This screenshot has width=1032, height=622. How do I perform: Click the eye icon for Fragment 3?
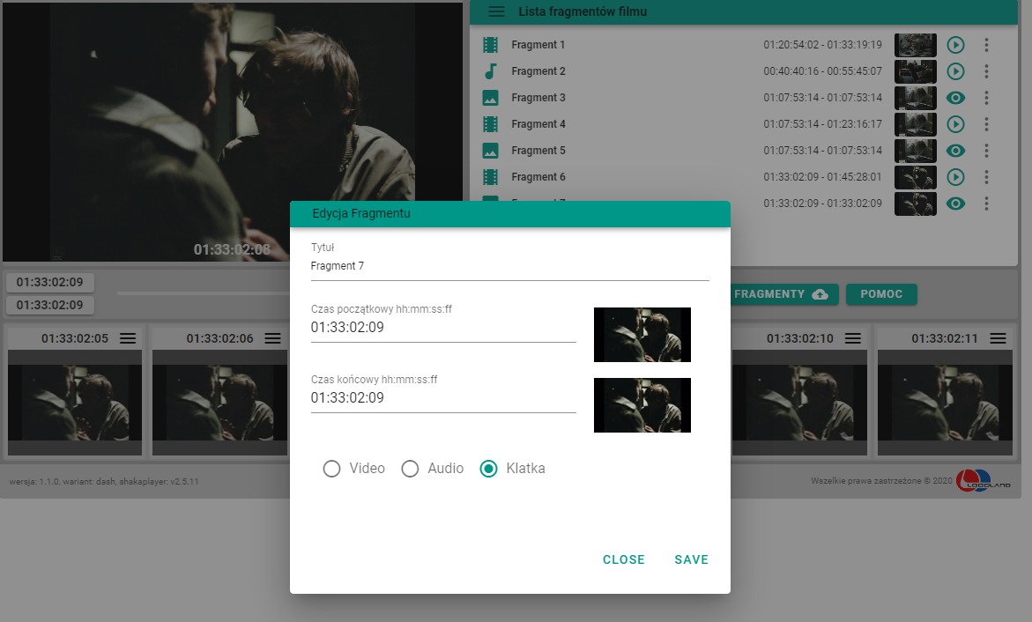(x=955, y=98)
